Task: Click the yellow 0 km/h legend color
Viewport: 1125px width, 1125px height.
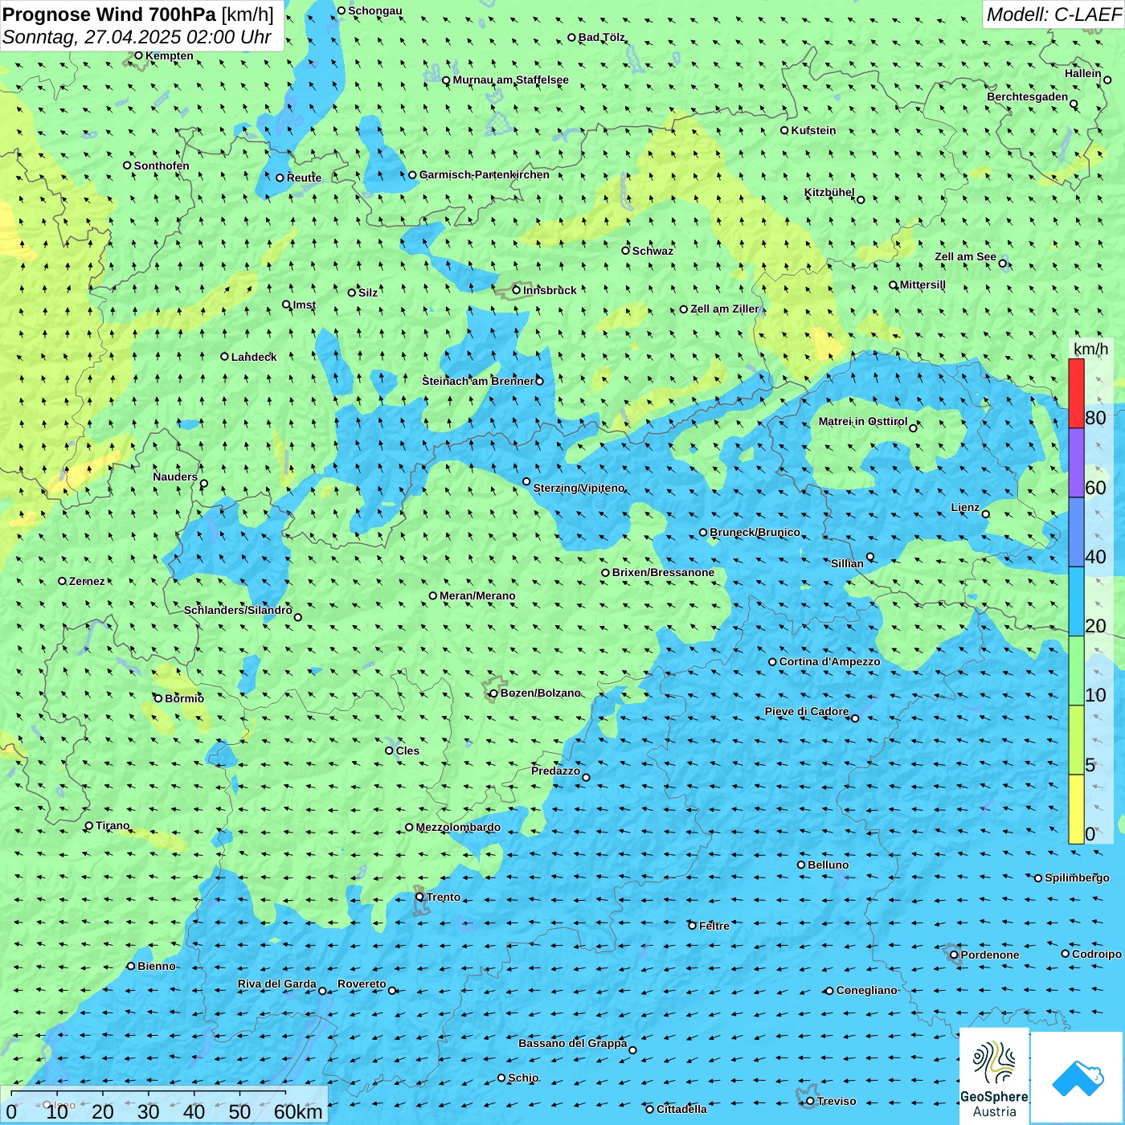Action: point(1076,809)
